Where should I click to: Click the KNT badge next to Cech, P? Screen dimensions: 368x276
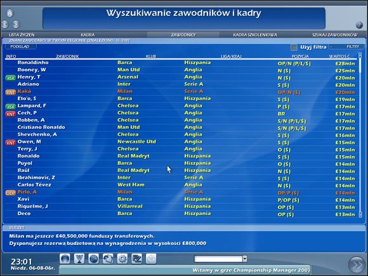pos(11,114)
